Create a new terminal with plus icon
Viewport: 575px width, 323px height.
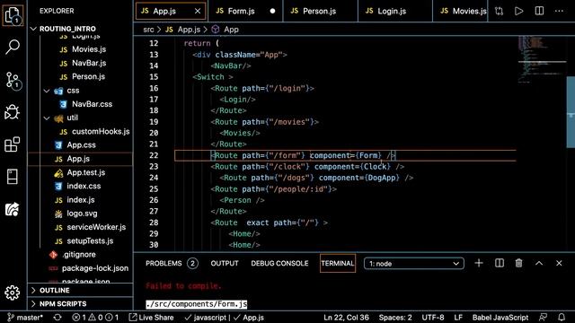pos(479,263)
